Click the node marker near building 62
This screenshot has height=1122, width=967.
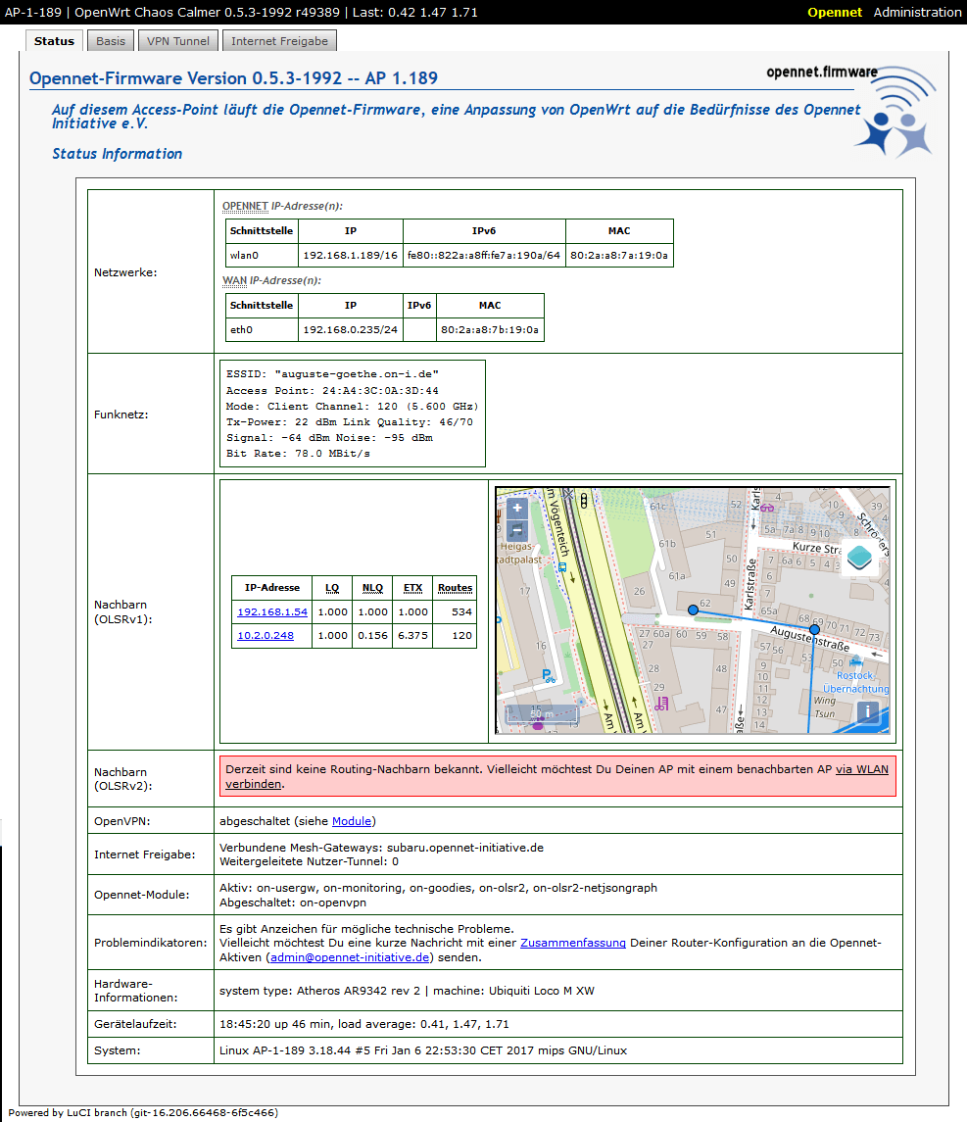pyautogui.click(x=693, y=610)
